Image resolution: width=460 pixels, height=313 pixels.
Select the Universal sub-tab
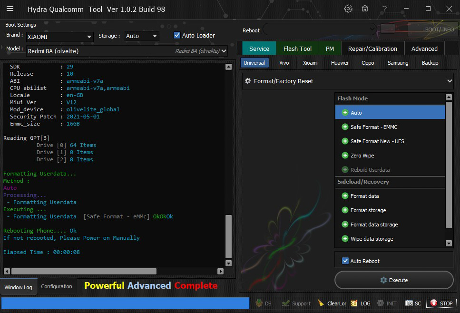254,63
